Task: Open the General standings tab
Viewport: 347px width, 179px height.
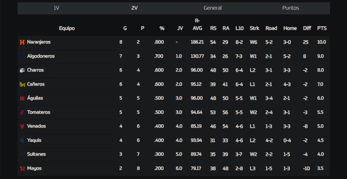Action: tap(213, 8)
